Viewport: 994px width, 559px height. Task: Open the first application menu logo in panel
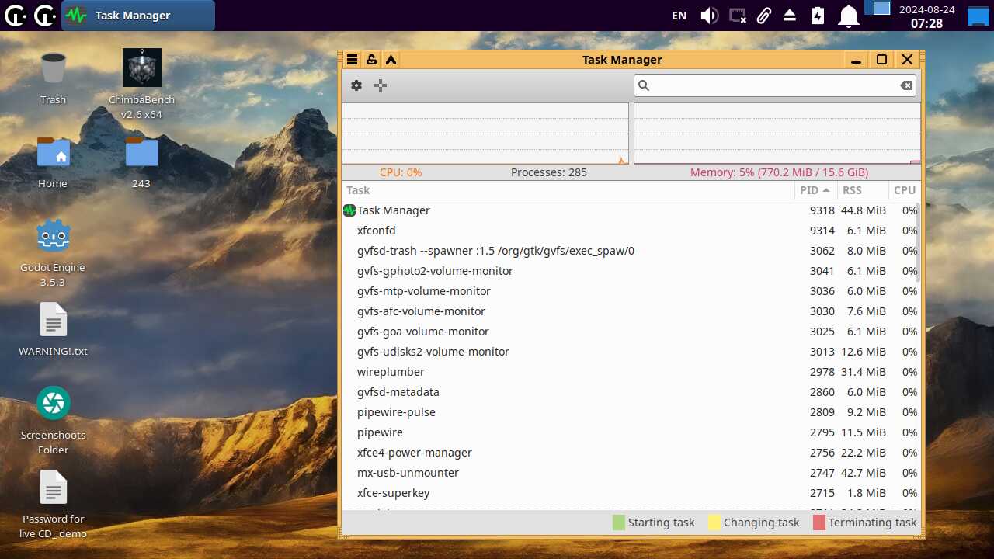click(15, 16)
